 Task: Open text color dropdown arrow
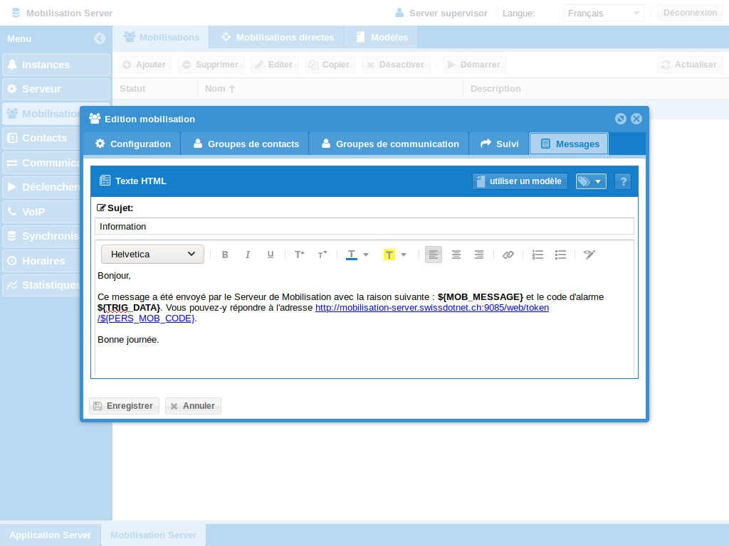(366, 255)
